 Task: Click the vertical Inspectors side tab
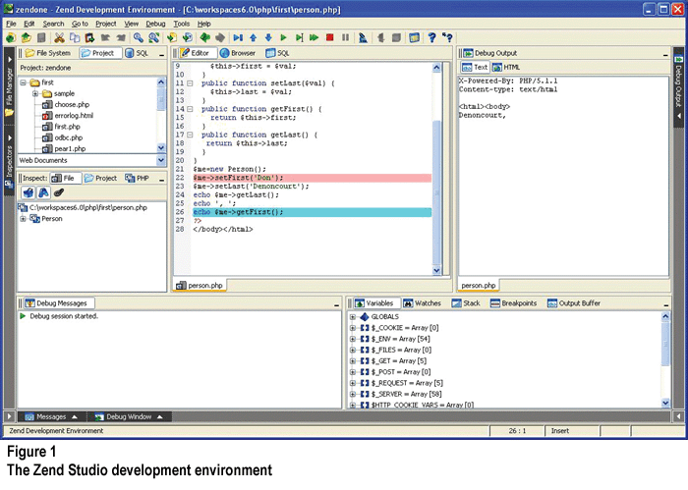click(x=9, y=161)
